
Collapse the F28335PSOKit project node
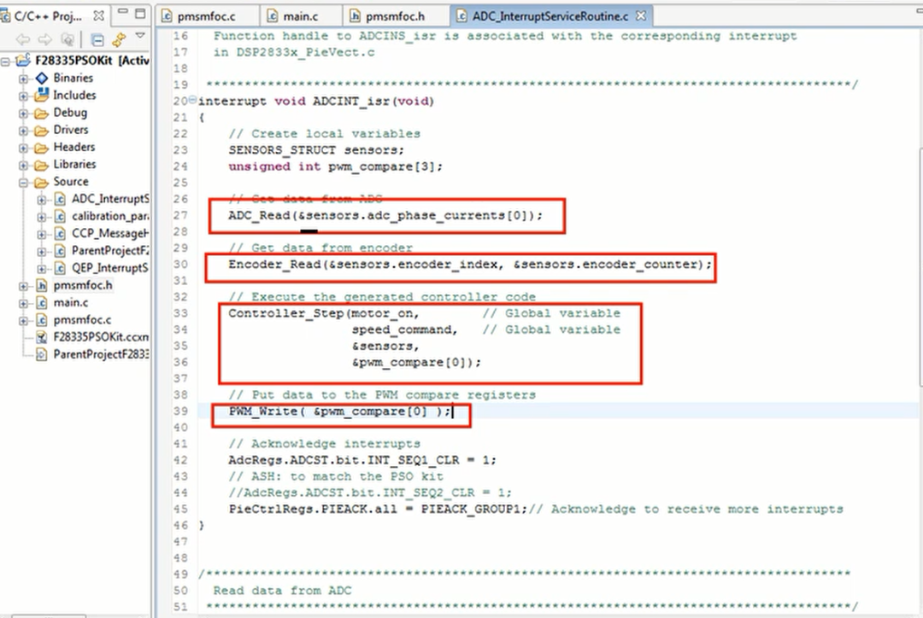point(5,61)
